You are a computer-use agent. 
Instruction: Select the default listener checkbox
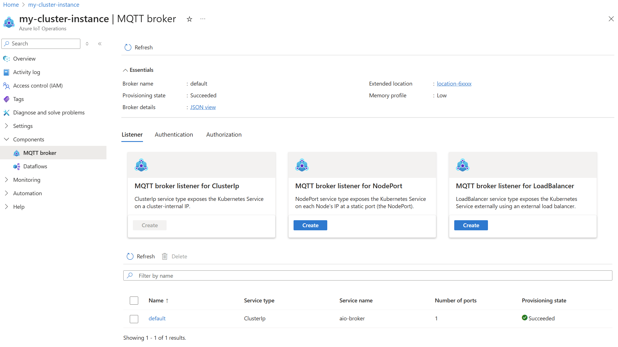134,318
